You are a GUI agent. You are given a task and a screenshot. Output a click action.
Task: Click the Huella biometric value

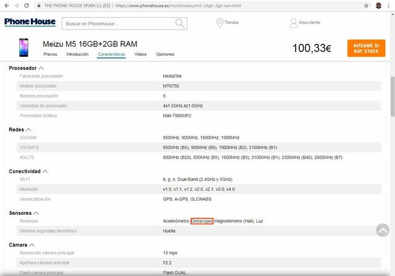169,231
